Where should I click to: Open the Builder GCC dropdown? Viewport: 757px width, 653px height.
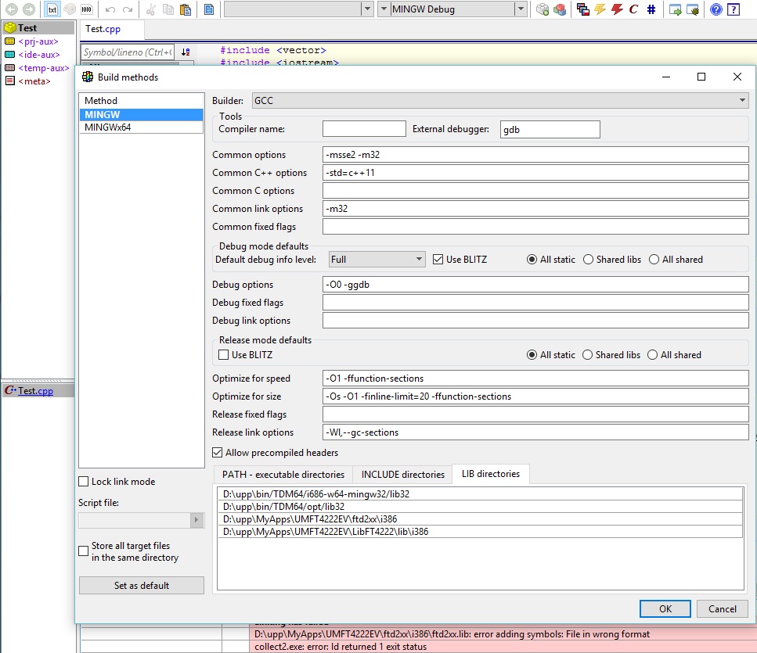click(x=741, y=101)
